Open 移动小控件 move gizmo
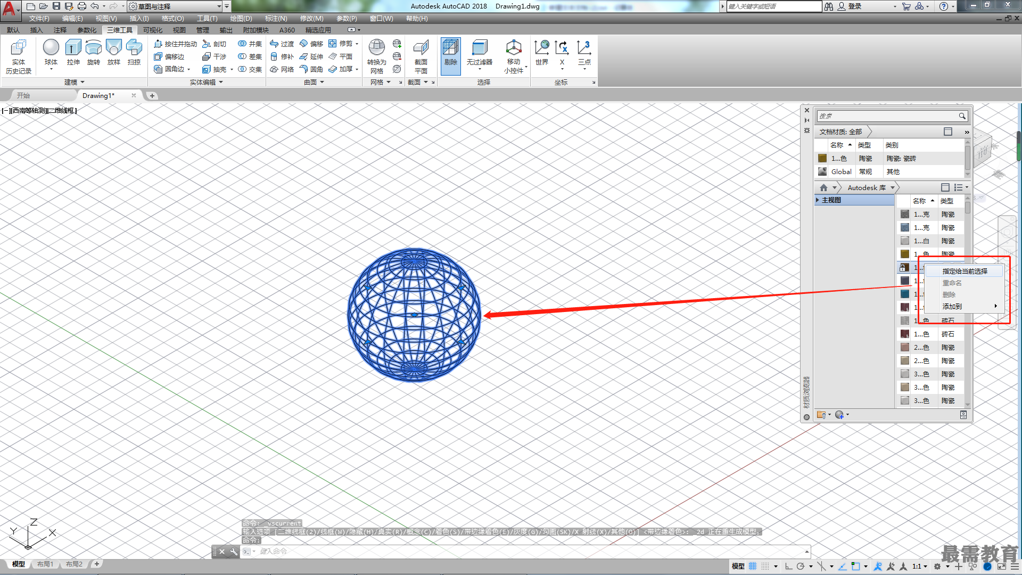The height and width of the screenshot is (575, 1022). point(514,56)
